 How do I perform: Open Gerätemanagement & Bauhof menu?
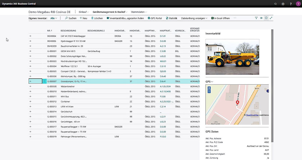pos(110,12)
